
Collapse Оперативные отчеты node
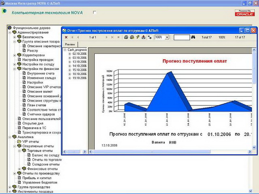click(15, 146)
